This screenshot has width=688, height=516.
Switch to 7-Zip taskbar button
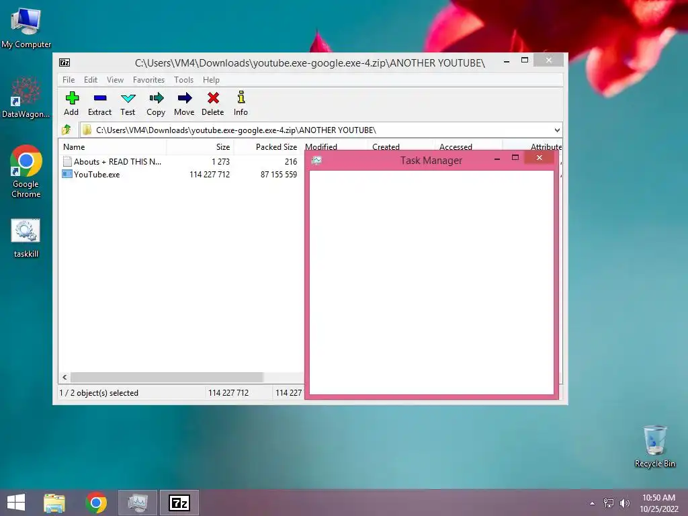[x=179, y=503]
